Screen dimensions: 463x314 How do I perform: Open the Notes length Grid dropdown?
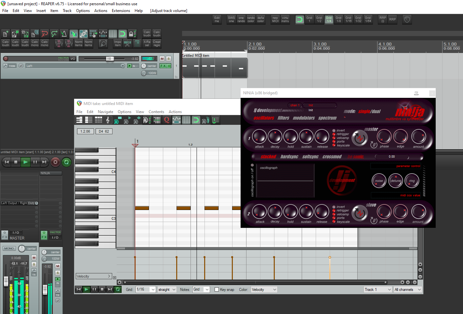coord(201,290)
